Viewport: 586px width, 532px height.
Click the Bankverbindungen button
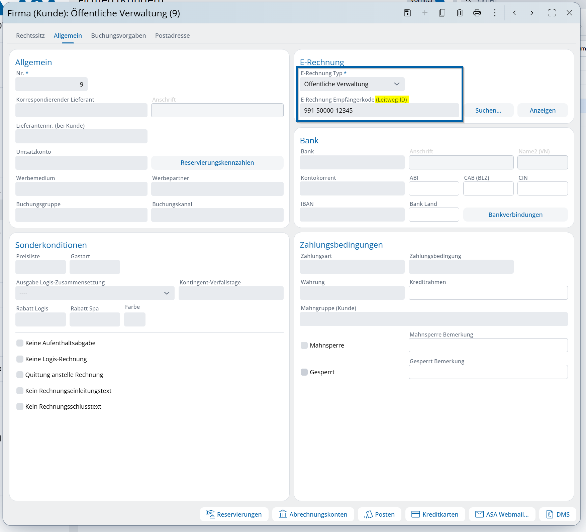[x=515, y=215]
